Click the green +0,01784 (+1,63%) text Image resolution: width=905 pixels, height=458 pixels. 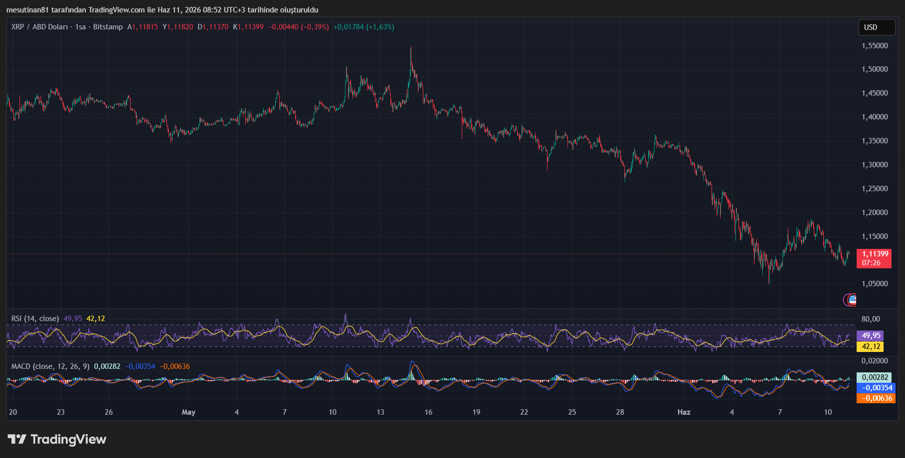[363, 27]
